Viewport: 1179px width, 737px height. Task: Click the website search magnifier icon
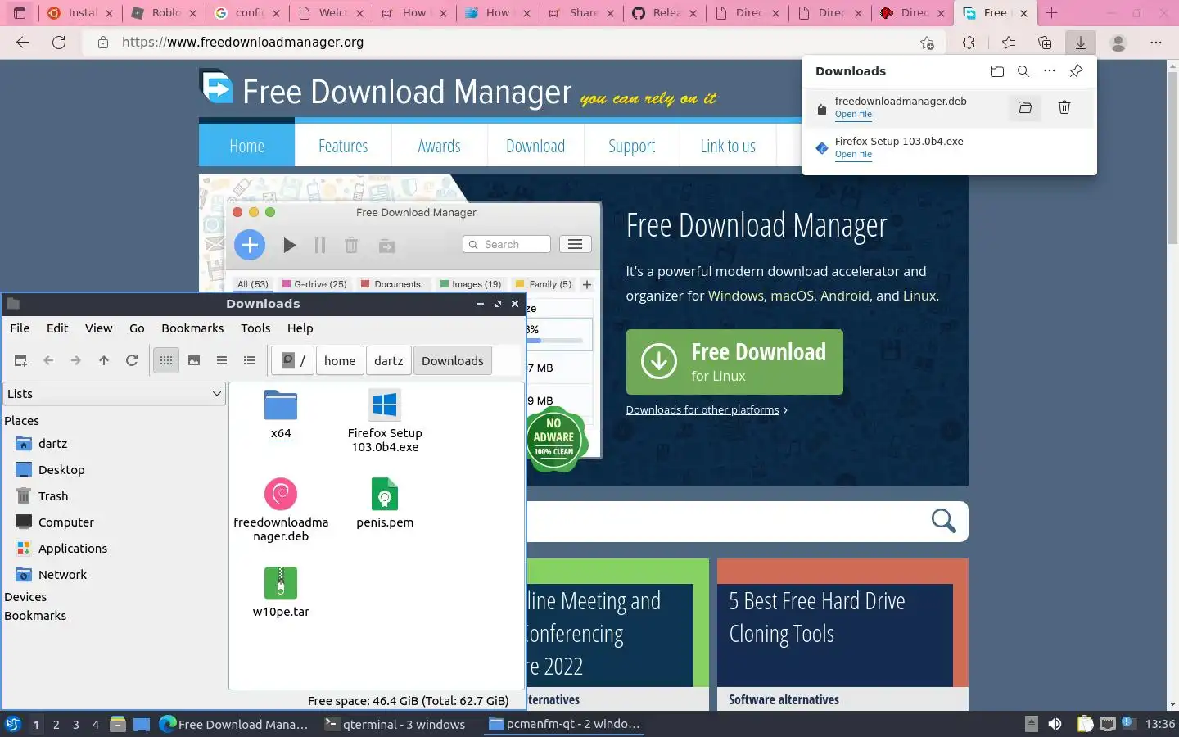943,521
